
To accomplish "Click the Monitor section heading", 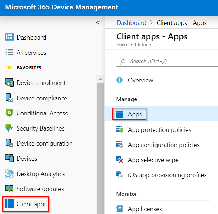I will pyautogui.click(x=127, y=194).
